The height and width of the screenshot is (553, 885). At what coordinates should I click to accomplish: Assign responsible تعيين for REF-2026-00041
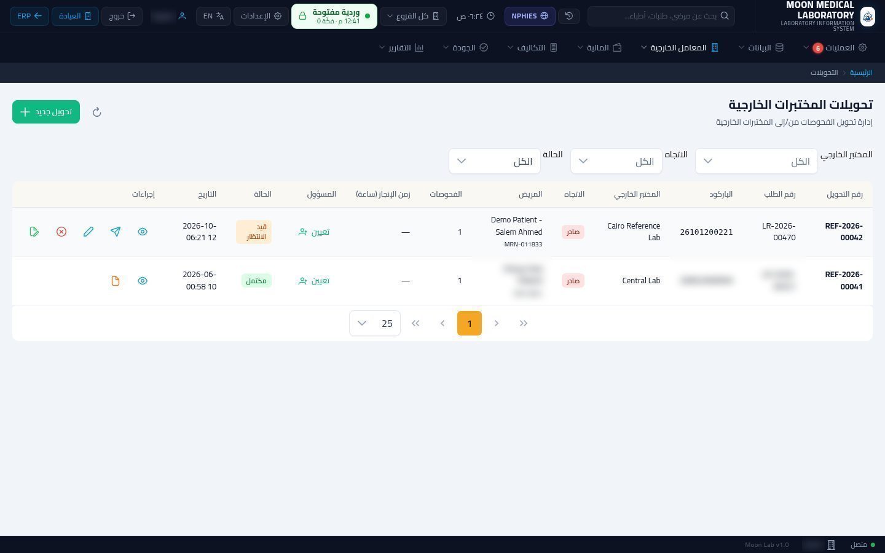tap(314, 281)
